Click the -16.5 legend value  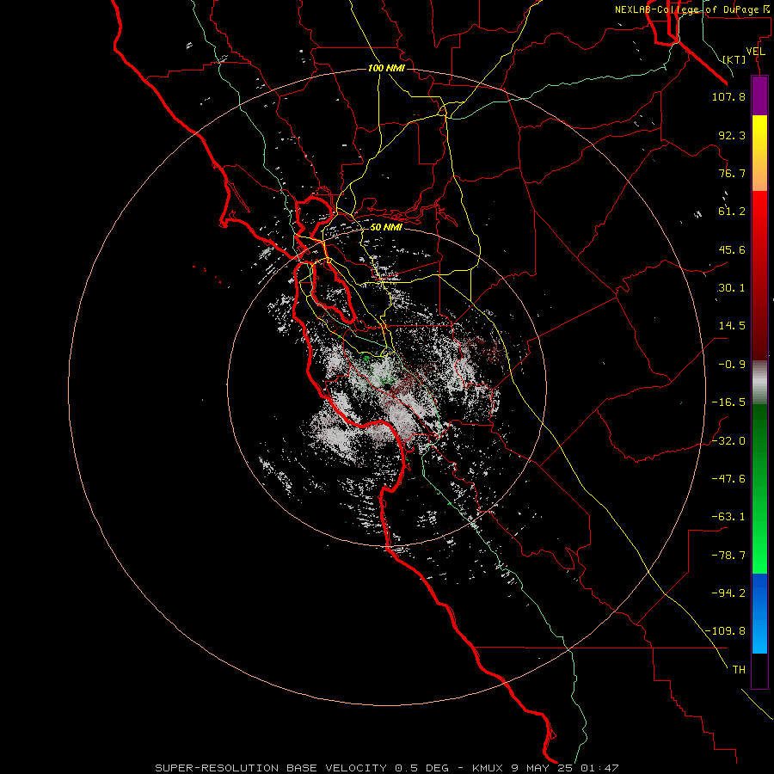point(728,402)
